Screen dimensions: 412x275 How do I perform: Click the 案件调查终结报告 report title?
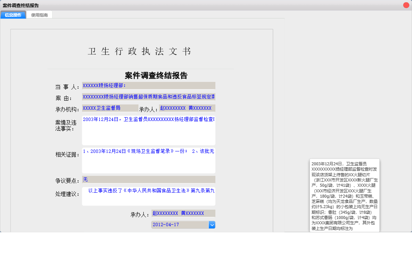coord(156,75)
